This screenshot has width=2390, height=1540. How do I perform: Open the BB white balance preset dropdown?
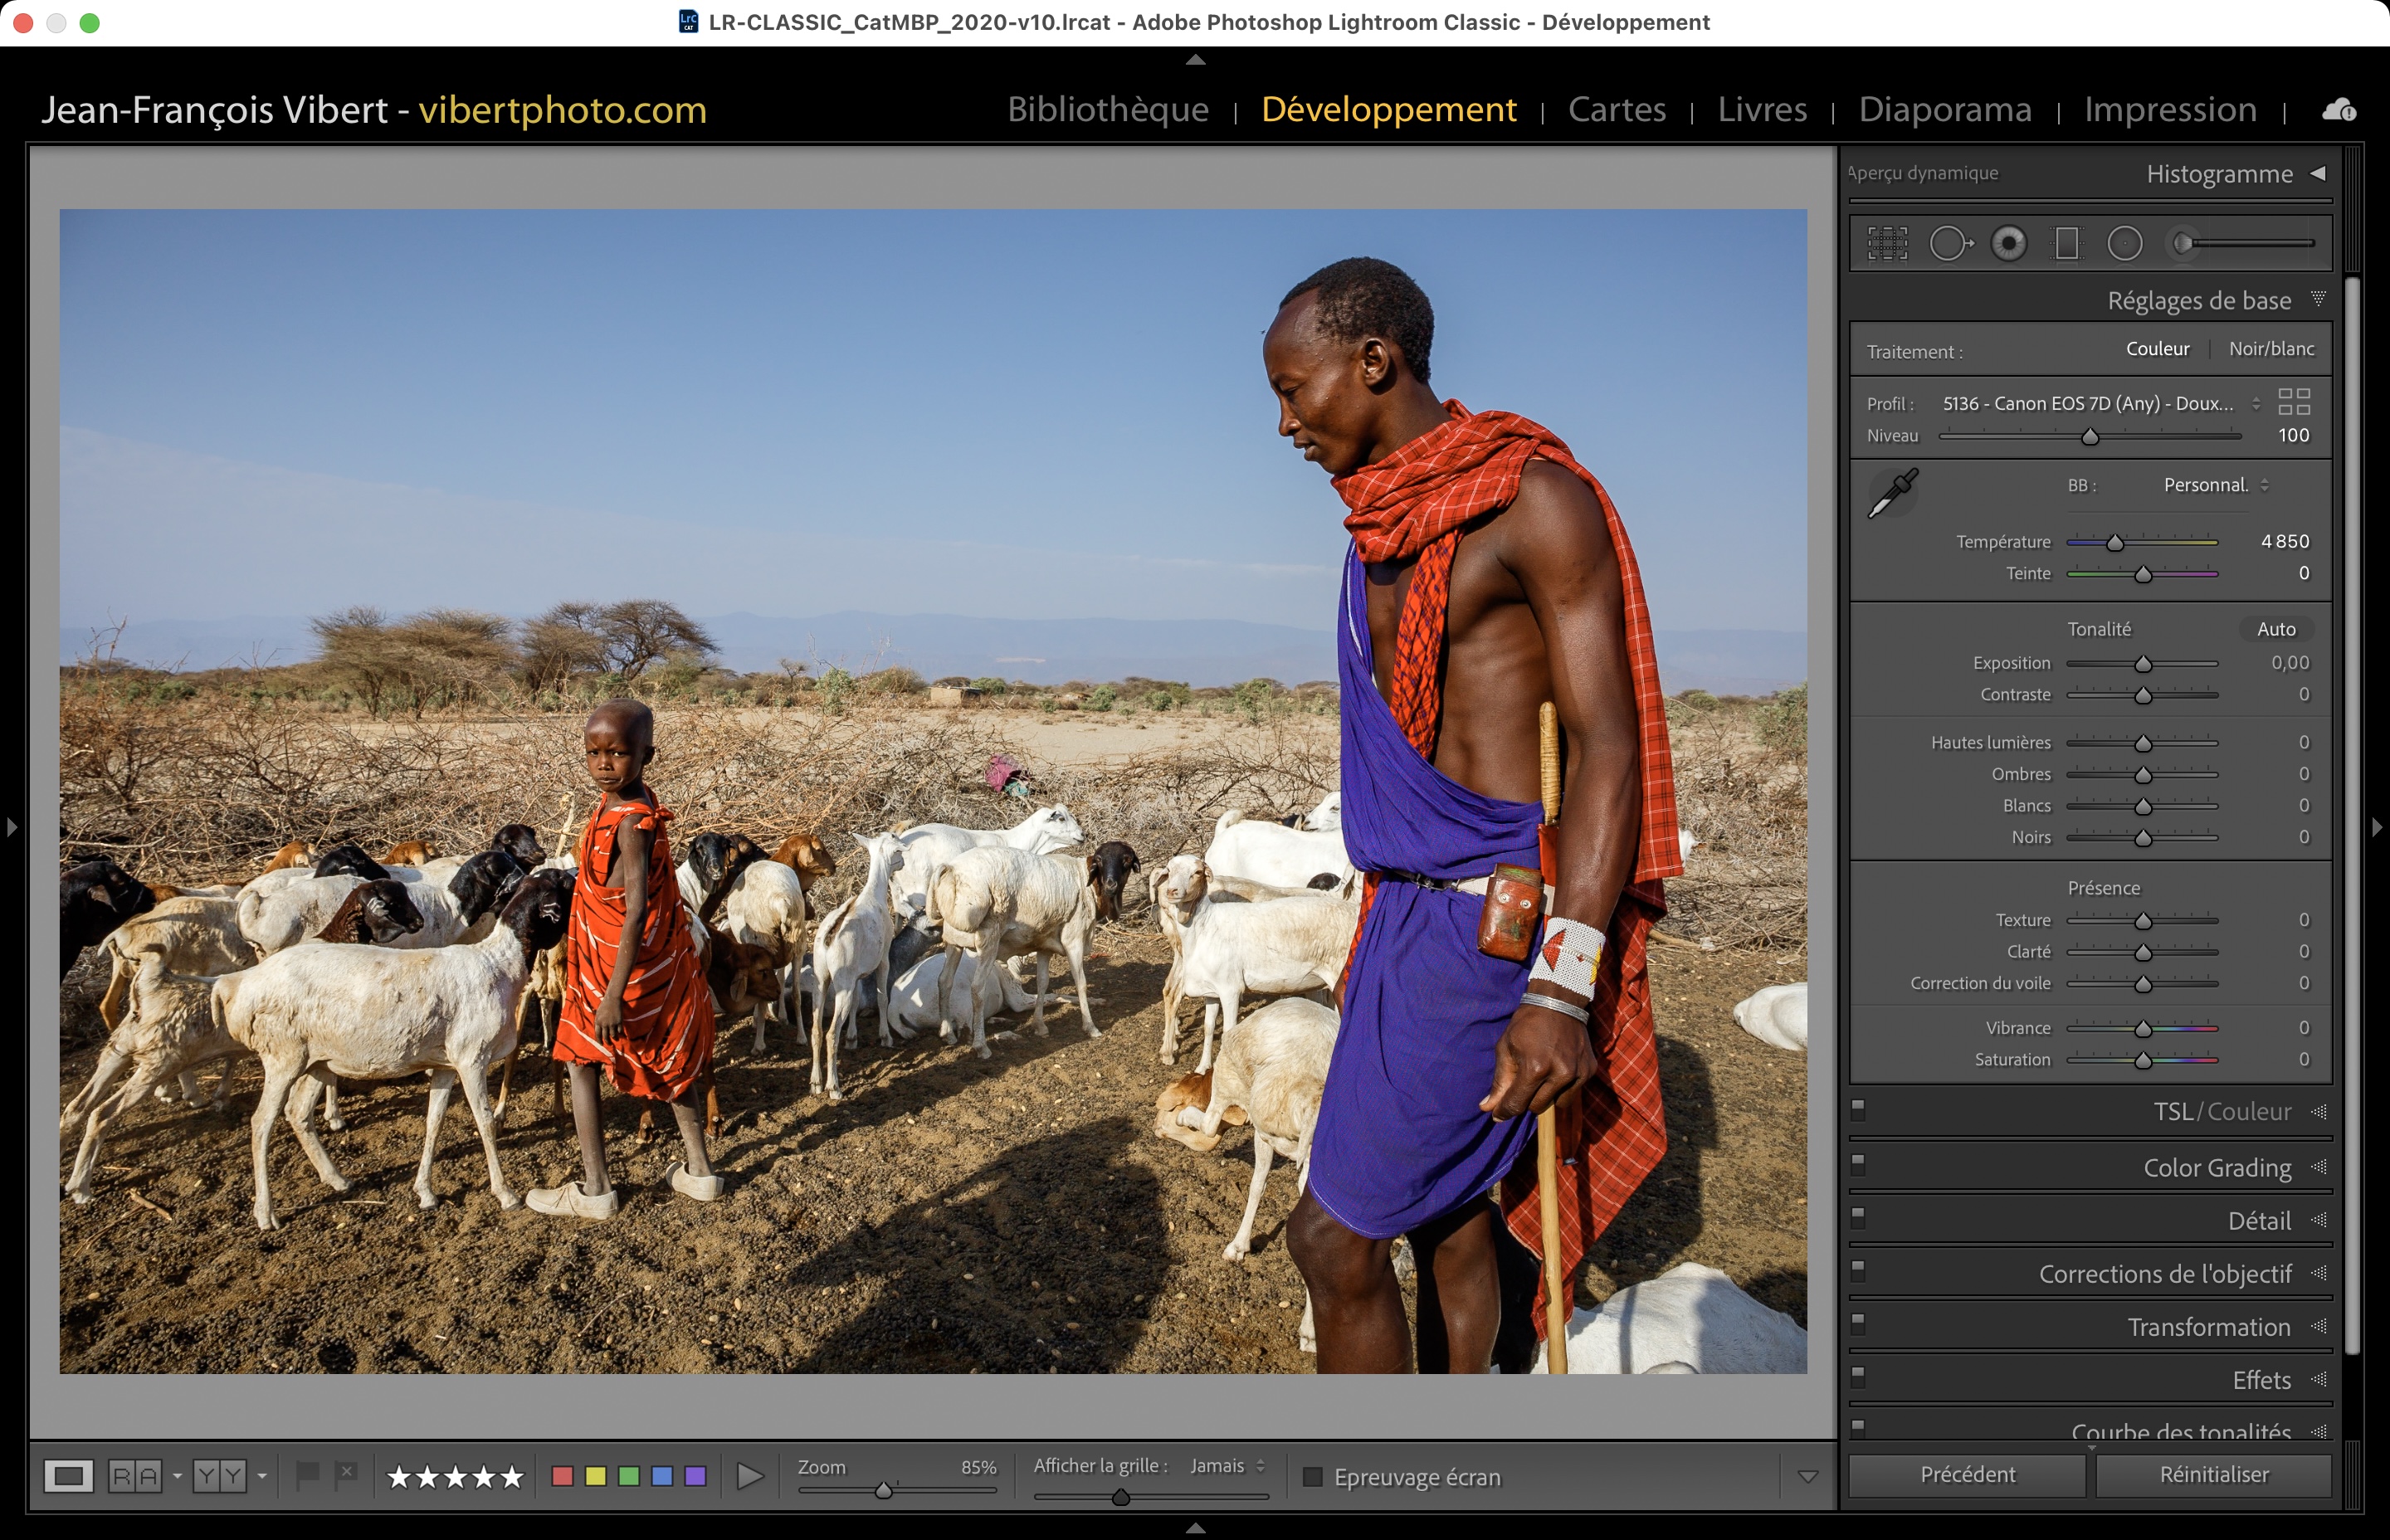(2215, 485)
